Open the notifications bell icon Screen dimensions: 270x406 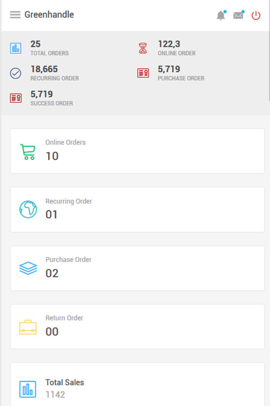pyautogui.click(x=221, y=15)
